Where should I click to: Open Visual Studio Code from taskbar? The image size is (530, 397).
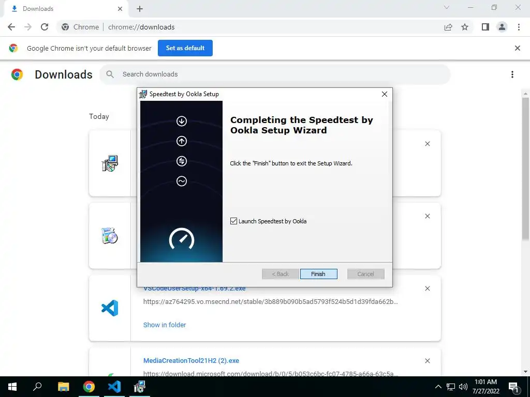(x=114, y=387)
